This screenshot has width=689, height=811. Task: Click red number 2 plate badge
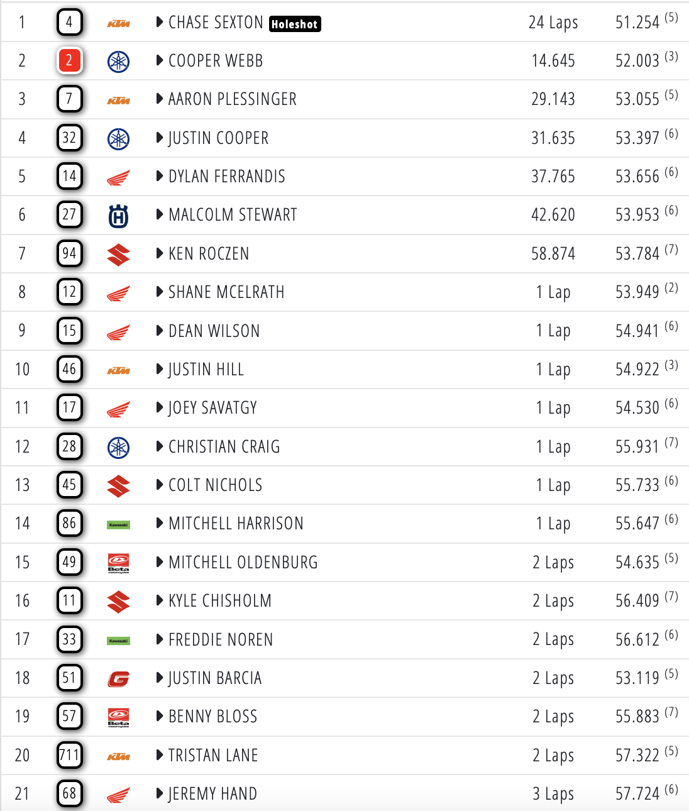coord(69,61)
